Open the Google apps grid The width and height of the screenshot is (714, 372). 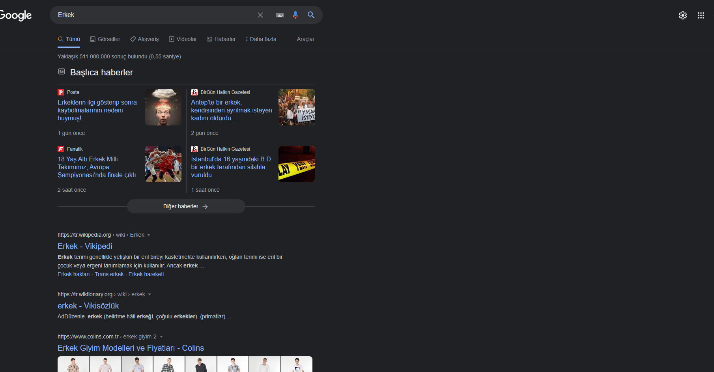click(x=701, y=15)
